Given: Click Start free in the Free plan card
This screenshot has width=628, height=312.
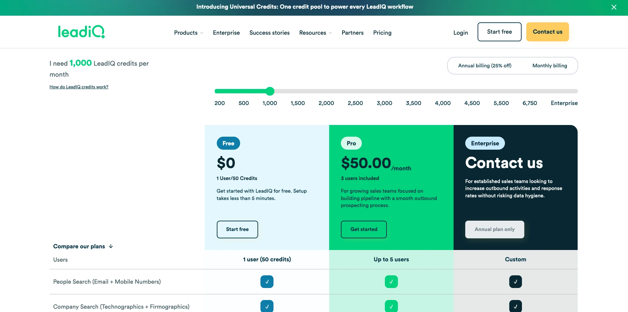Looking at the screenshot, I should coord(237,229).
